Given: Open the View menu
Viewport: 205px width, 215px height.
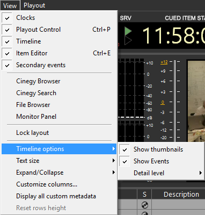Looking at the screenshot, I should (10, 5).
